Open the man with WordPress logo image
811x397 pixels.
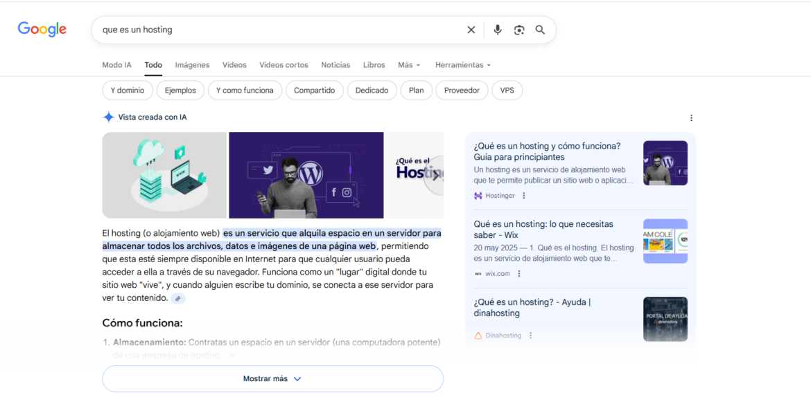coord(306,175)
